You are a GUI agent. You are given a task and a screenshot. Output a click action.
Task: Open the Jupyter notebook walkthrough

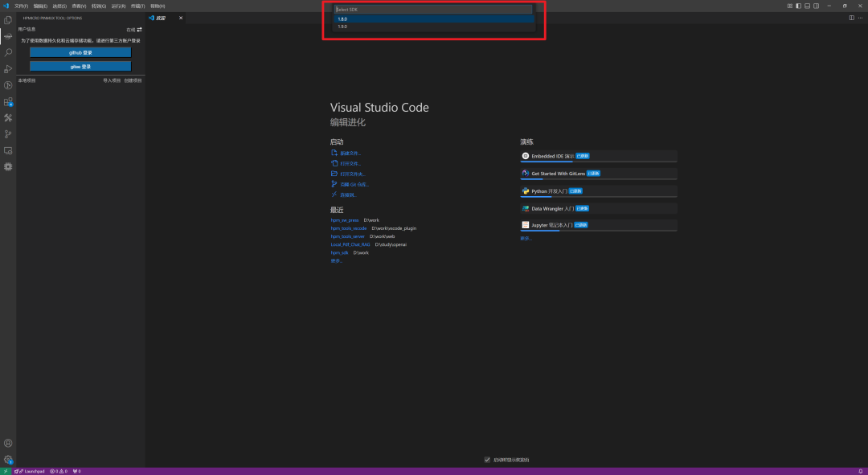click(x=599, y=225)
